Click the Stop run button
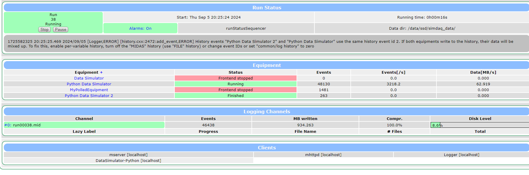This screenshot has width=529, height=175. click(x=44, y=29)
